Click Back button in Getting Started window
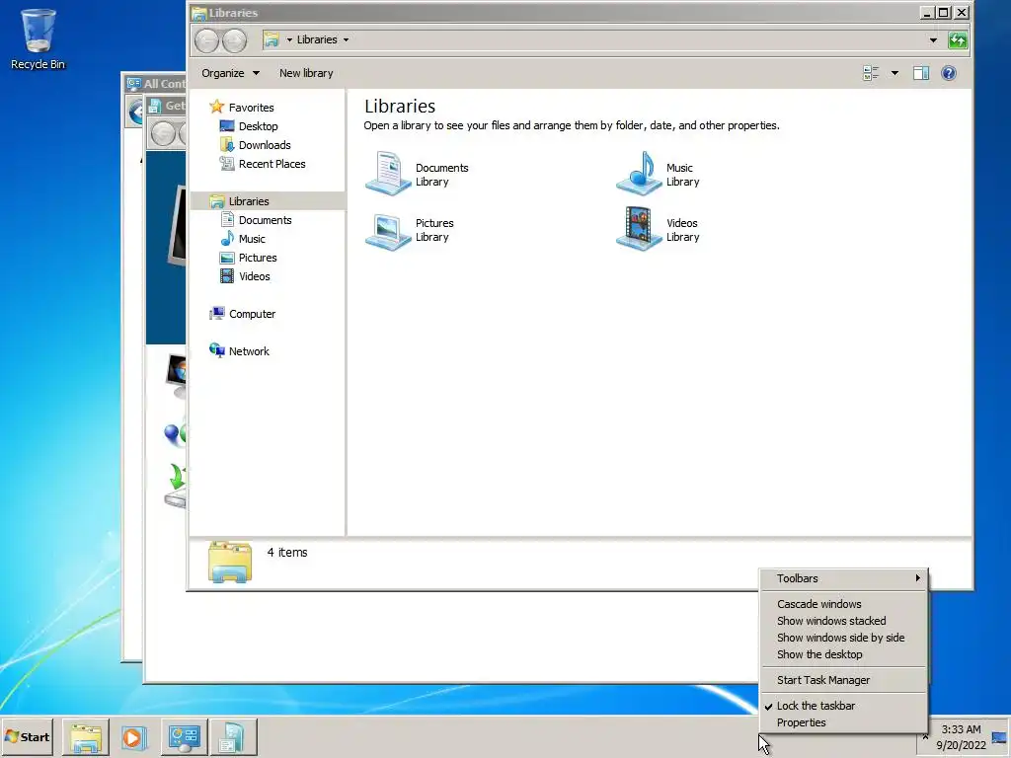This screenshot has width=1011, height=758. [163, 134]
